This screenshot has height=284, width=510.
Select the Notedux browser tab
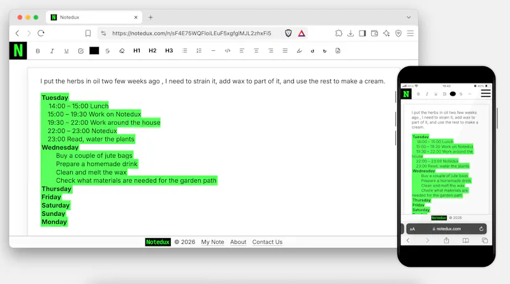tap(94, 17)
